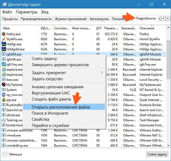Sort by the Память column header
Screen dimensions: 171x161
click(x=111, y=28)
